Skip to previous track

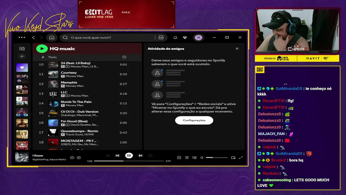tap(117, 155)
